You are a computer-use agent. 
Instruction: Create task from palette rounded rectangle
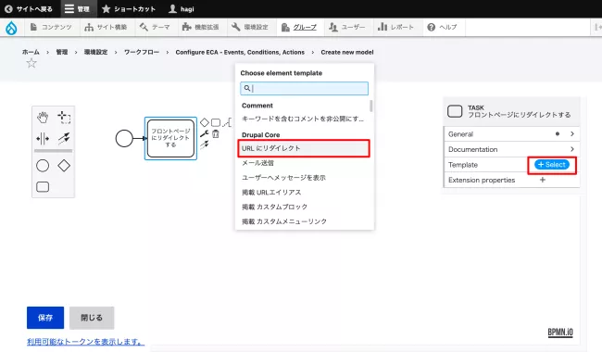tap(43, 186)
